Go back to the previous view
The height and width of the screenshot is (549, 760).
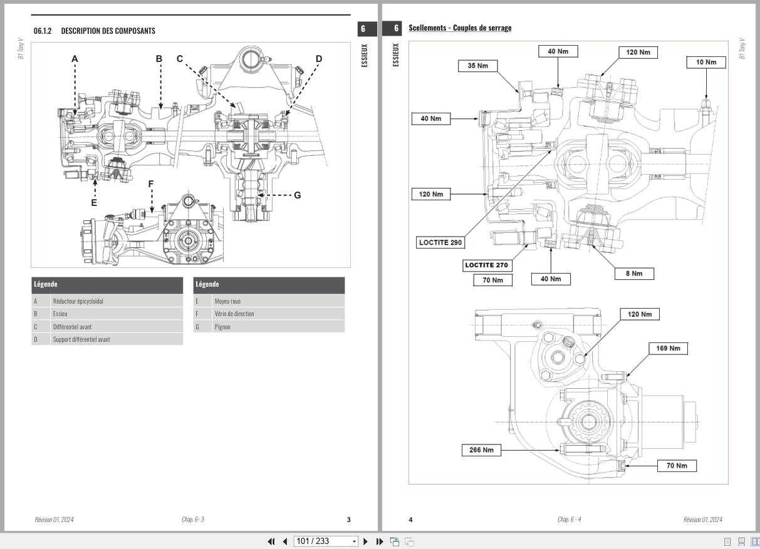pos(394,541)
